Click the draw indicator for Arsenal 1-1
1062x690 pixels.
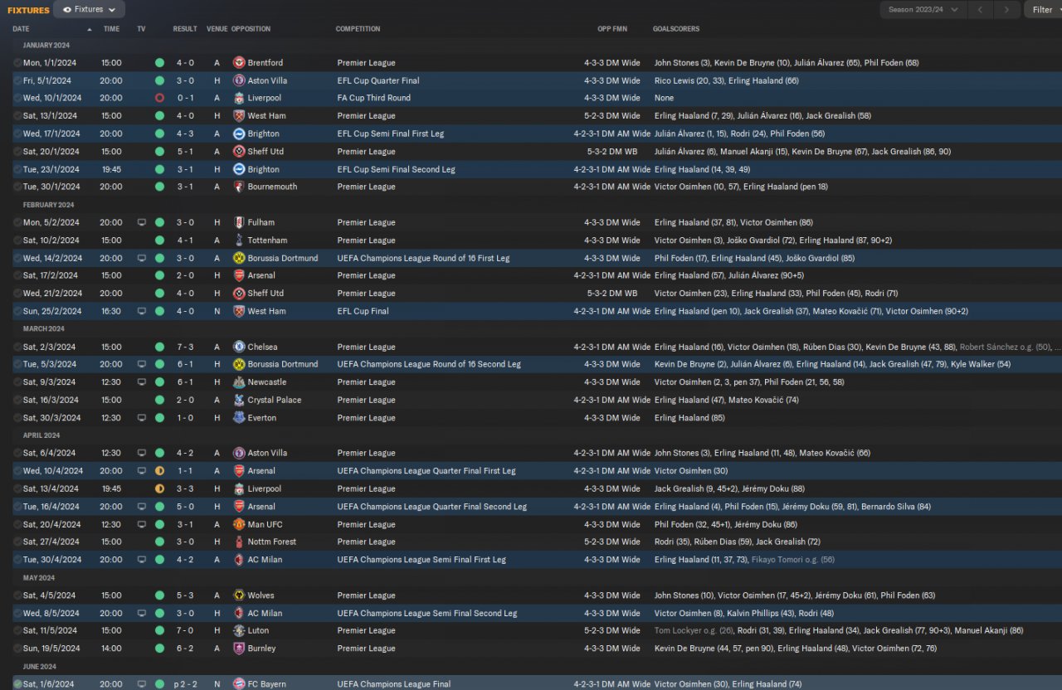[159, 471]
